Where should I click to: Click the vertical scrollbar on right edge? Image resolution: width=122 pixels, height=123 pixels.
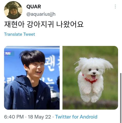point(121,98)
